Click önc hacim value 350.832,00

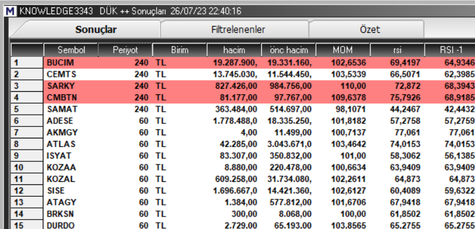pyautogui.click(x=290, y=156)
